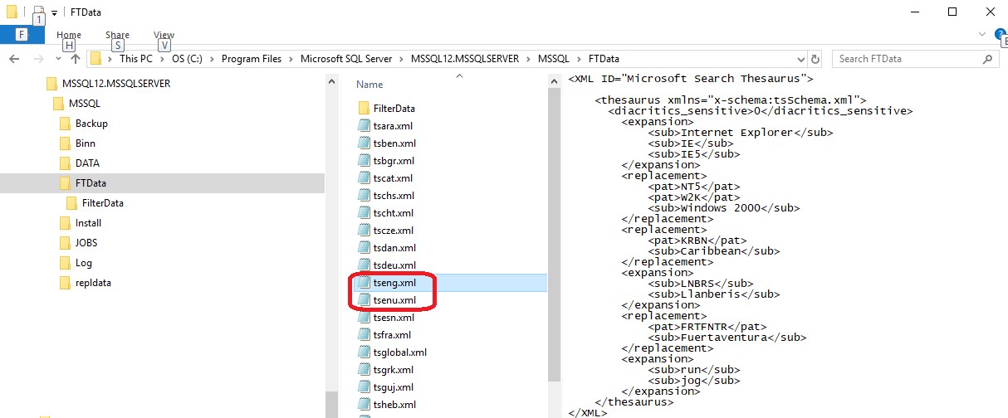Select the Binn folder in tree

(86, 143)
